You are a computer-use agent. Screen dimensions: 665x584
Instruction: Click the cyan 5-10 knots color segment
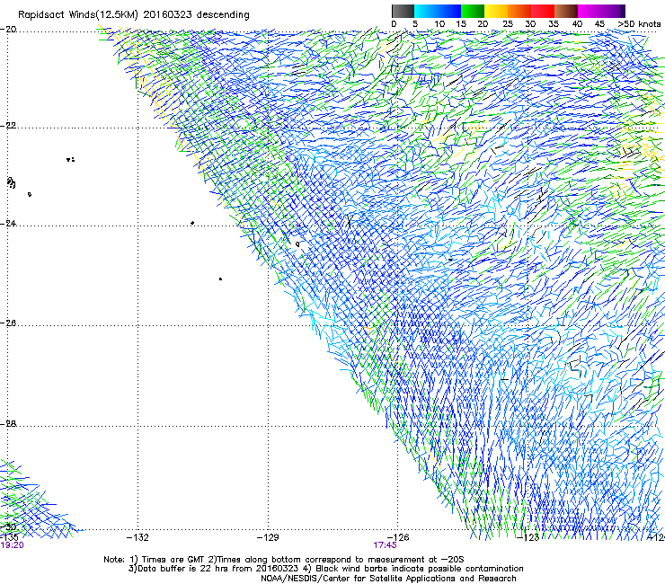(426, 11)
